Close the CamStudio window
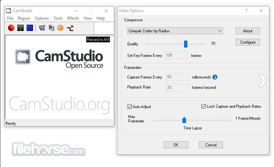Image resolution: width=274 pixels, height=167 pixels. (106, 11)
